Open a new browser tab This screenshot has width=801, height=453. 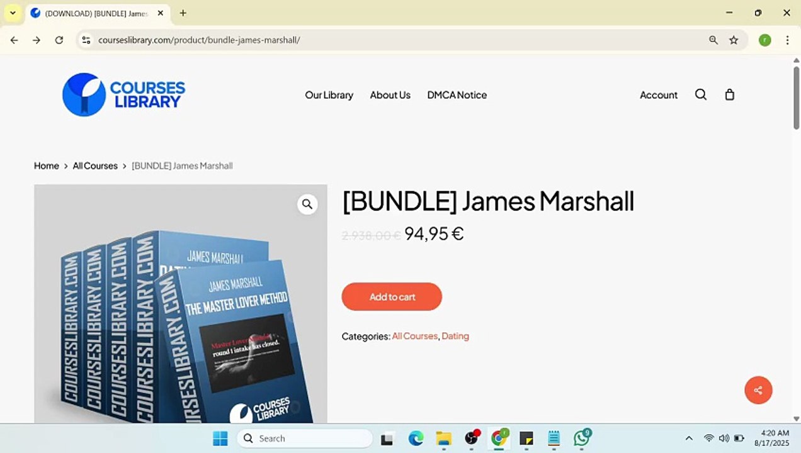[183, 13]
